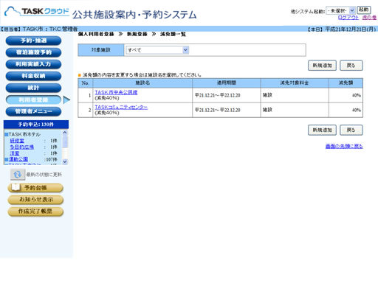378x283 pixels.
Task: Click the refresh icon beside 最新の状態に更新
Action: point(18,175)
